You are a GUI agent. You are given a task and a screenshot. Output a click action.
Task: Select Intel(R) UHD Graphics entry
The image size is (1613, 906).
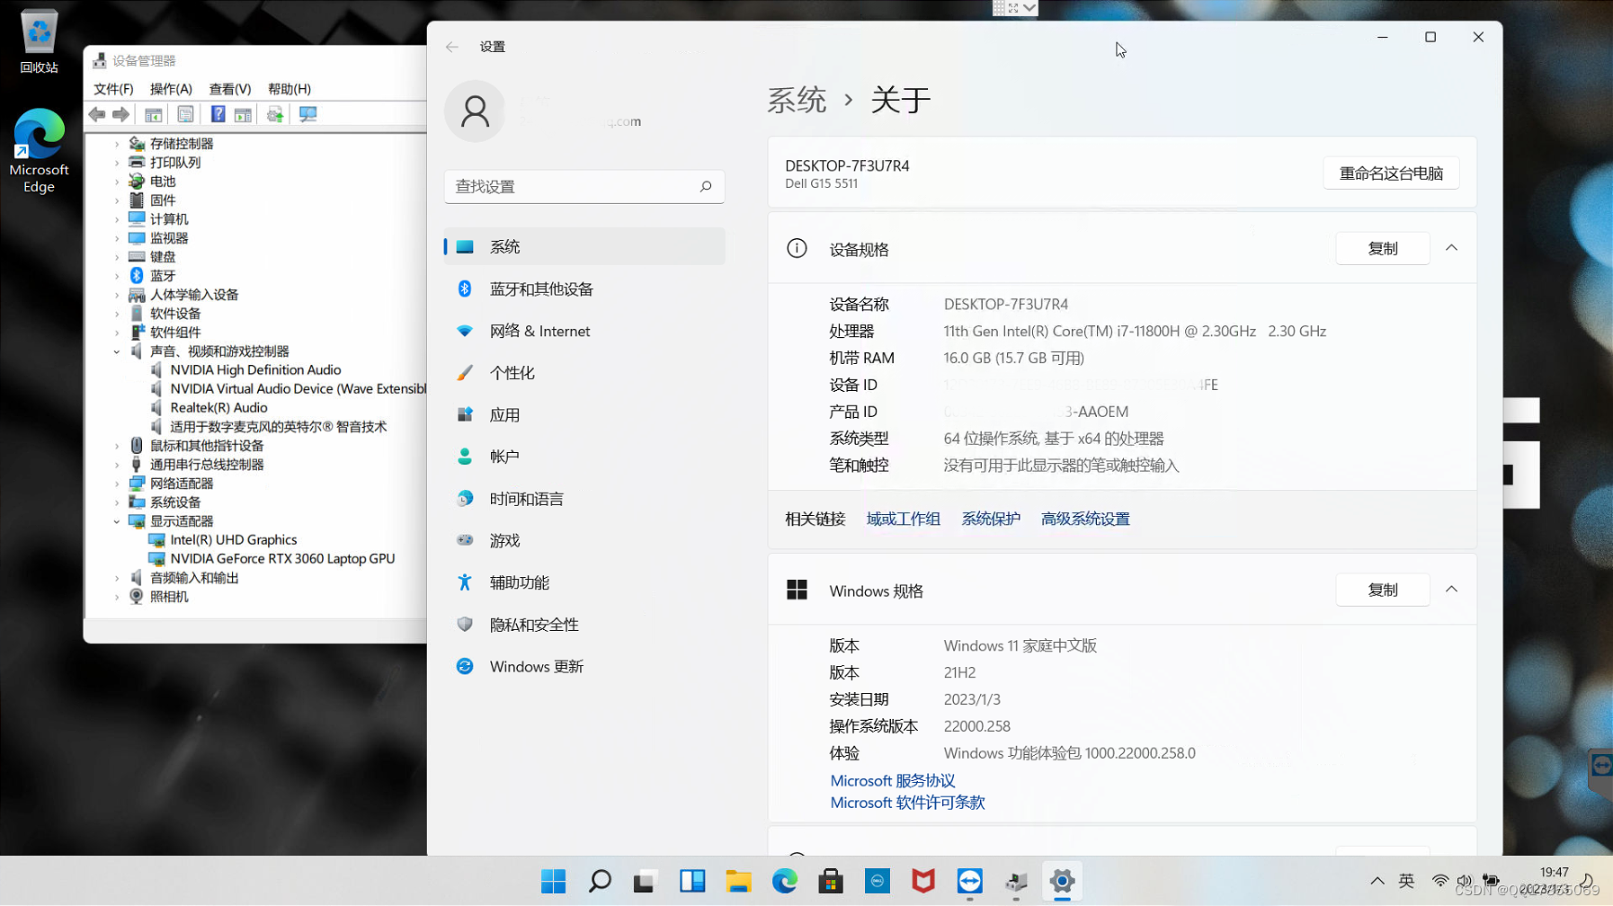tap(234, 540)
